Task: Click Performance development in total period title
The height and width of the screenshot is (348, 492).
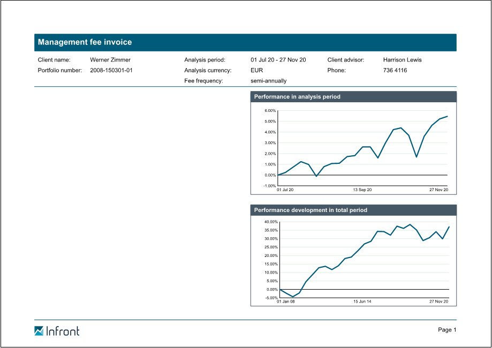Action: (x=311, y=210)
